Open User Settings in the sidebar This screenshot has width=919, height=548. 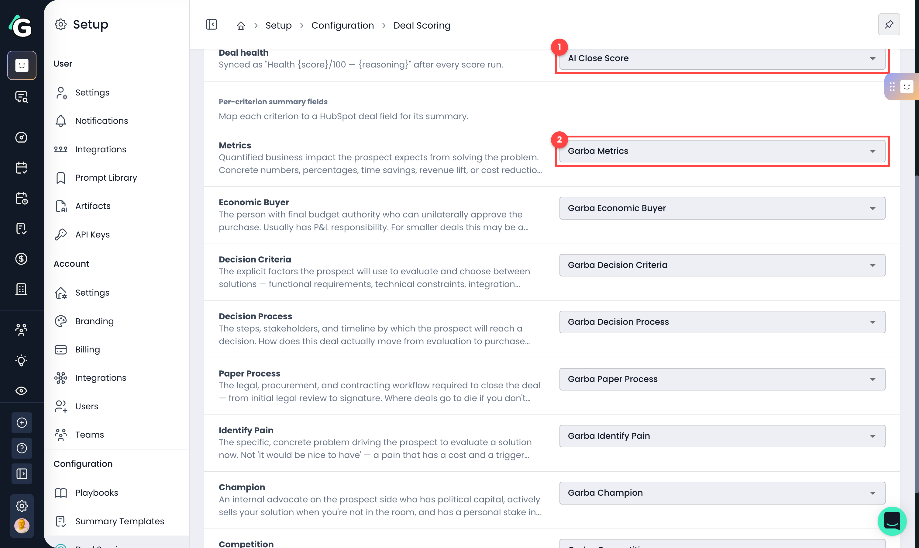[117, 93]
